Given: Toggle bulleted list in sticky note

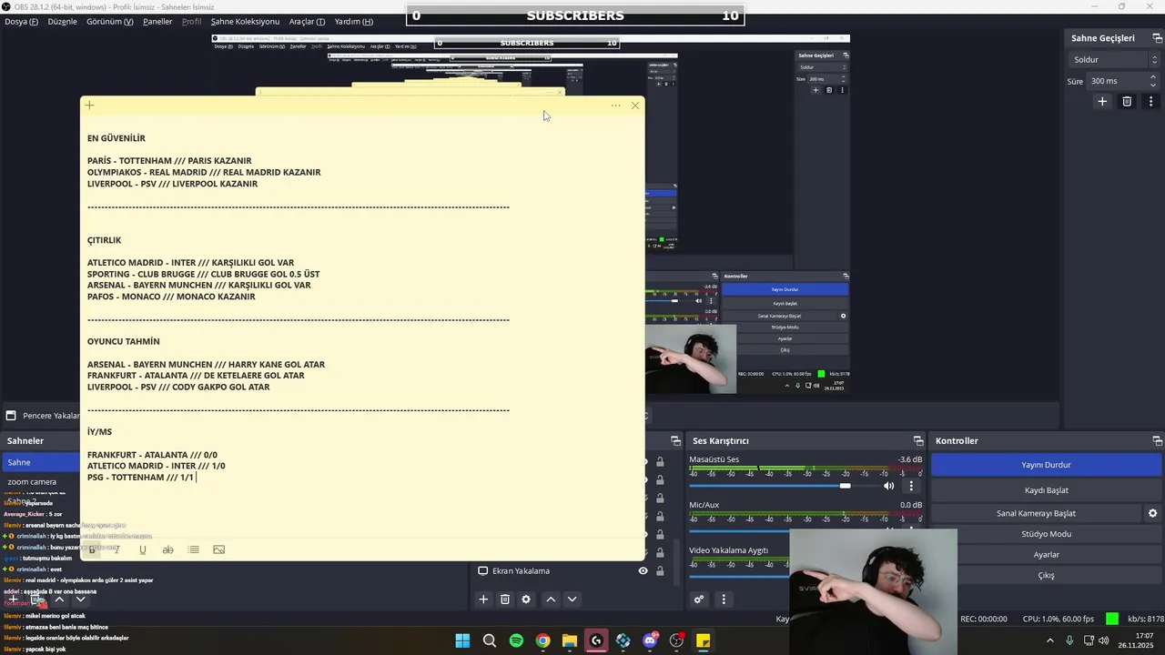Looking at the screenshot, I should coord(193,549).
